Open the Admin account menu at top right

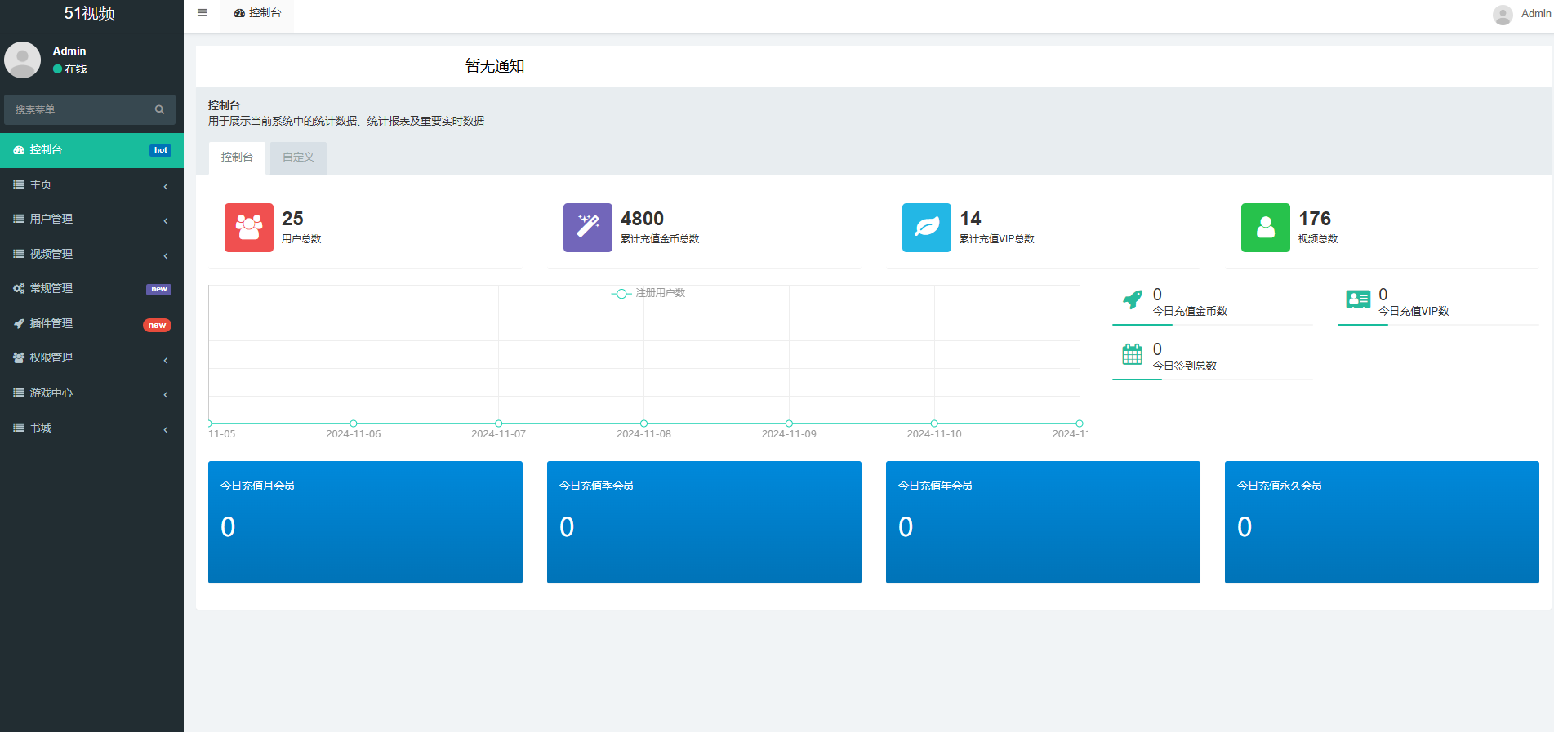pyautogui.click(x=1522, y=14)
